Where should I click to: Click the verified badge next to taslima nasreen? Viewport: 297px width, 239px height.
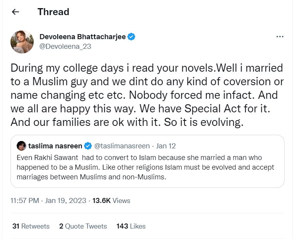[88, 146]
